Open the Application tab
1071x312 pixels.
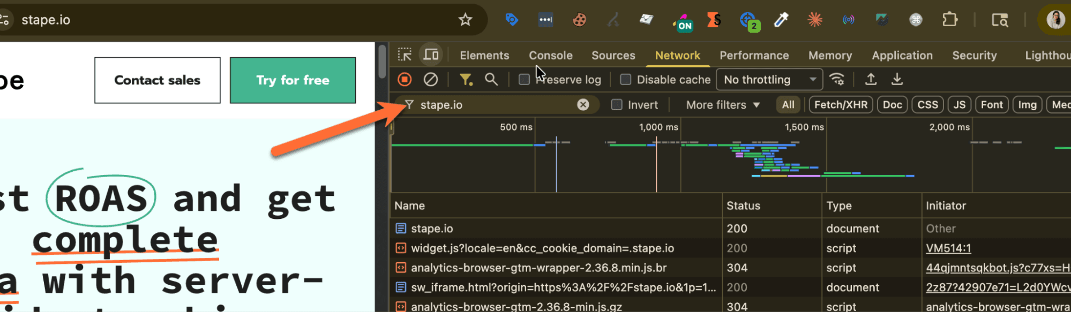[x=902, y=55]
